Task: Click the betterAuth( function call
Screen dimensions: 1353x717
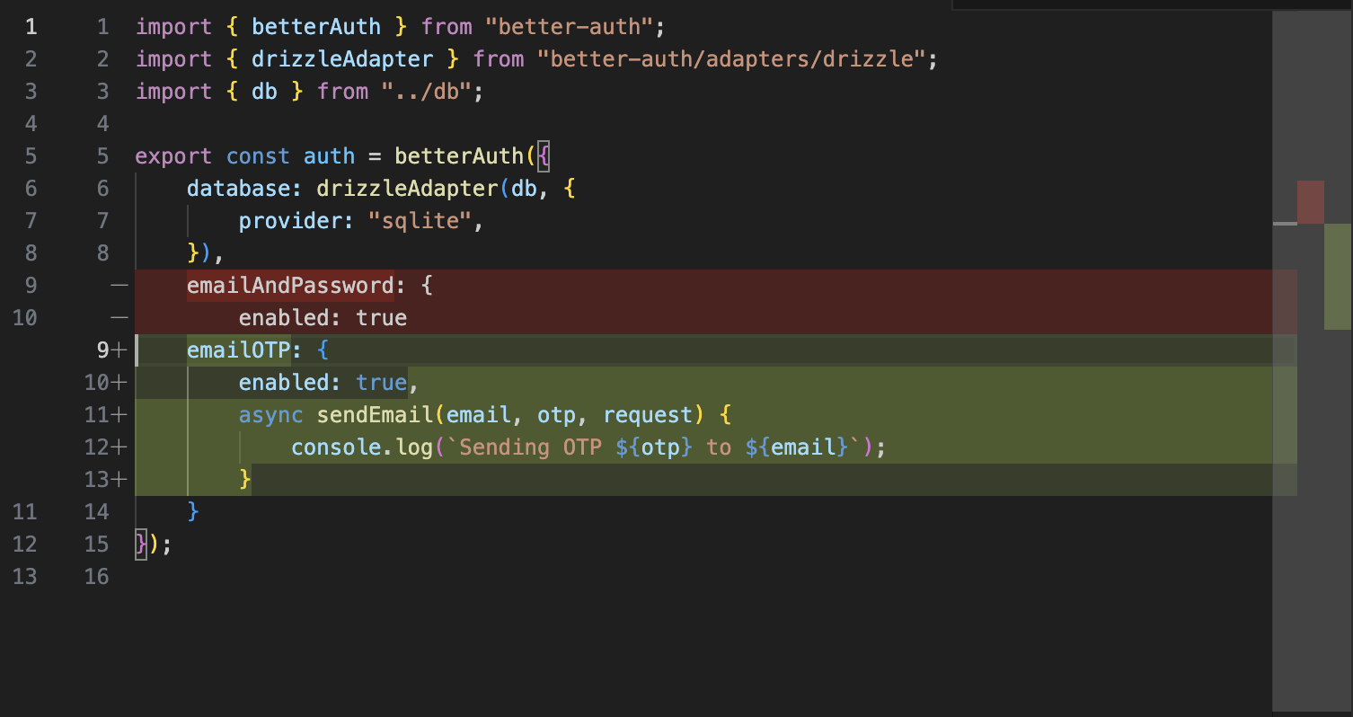Action: (465, 156)
